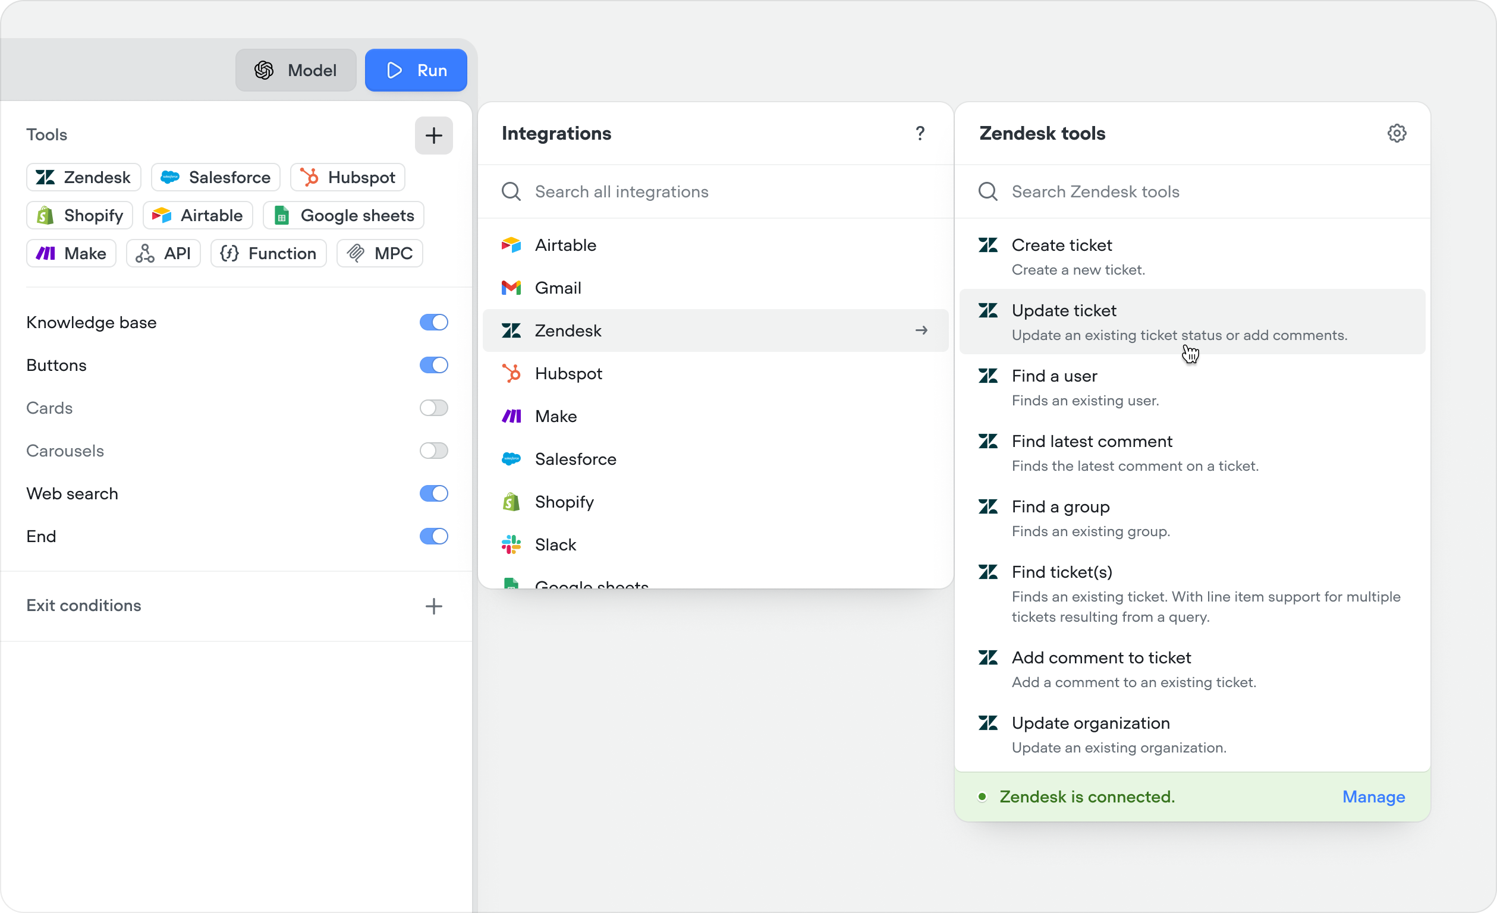Disable the Web search tool

click(x=433, y=493)
